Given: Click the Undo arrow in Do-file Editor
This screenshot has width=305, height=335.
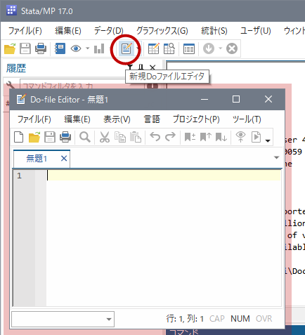Looking at the screenshot, I should [x=155, y=137].
